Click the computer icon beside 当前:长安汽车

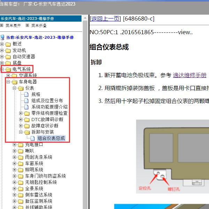[2, 37]
